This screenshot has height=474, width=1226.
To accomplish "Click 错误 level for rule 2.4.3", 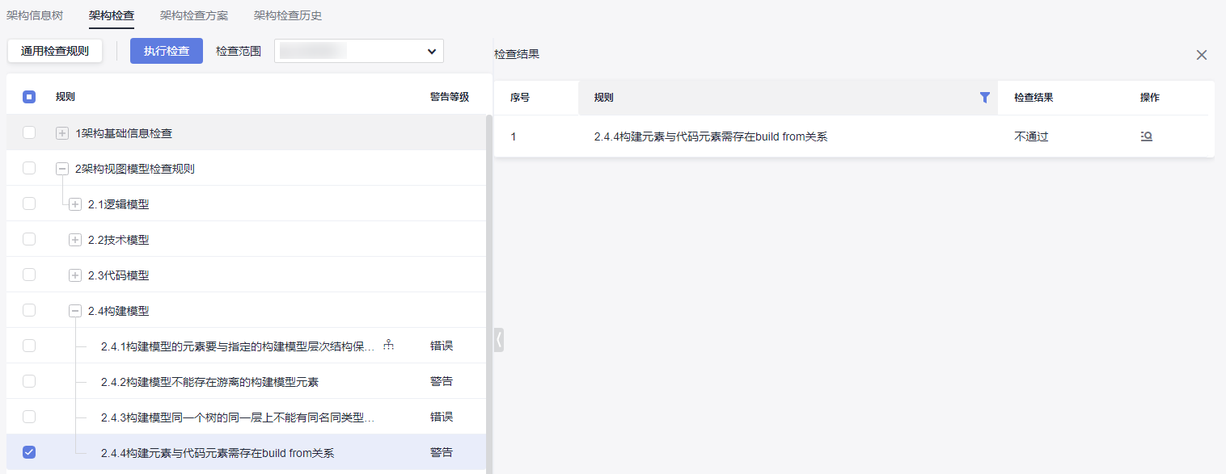I will (442, 417).
